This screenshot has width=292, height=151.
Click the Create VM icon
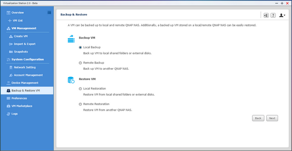point(11,36)
